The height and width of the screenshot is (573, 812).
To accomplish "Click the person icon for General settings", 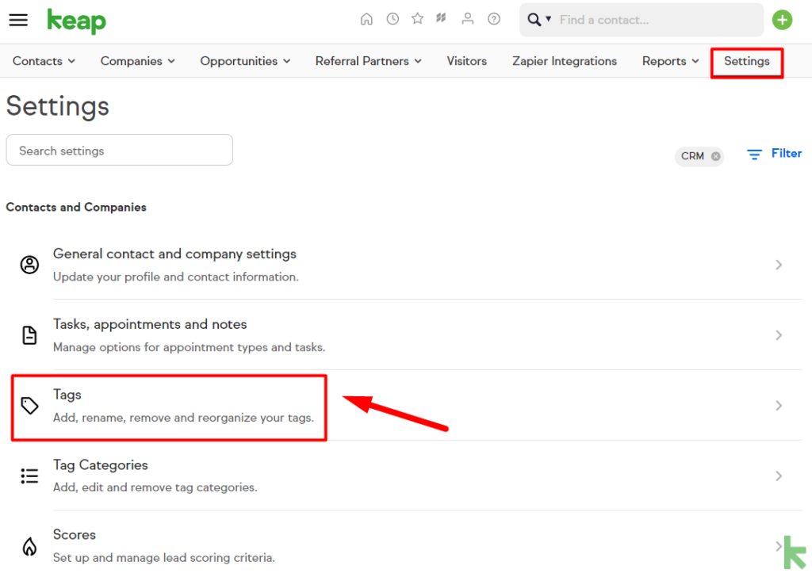I will click(x=29, y=265).
